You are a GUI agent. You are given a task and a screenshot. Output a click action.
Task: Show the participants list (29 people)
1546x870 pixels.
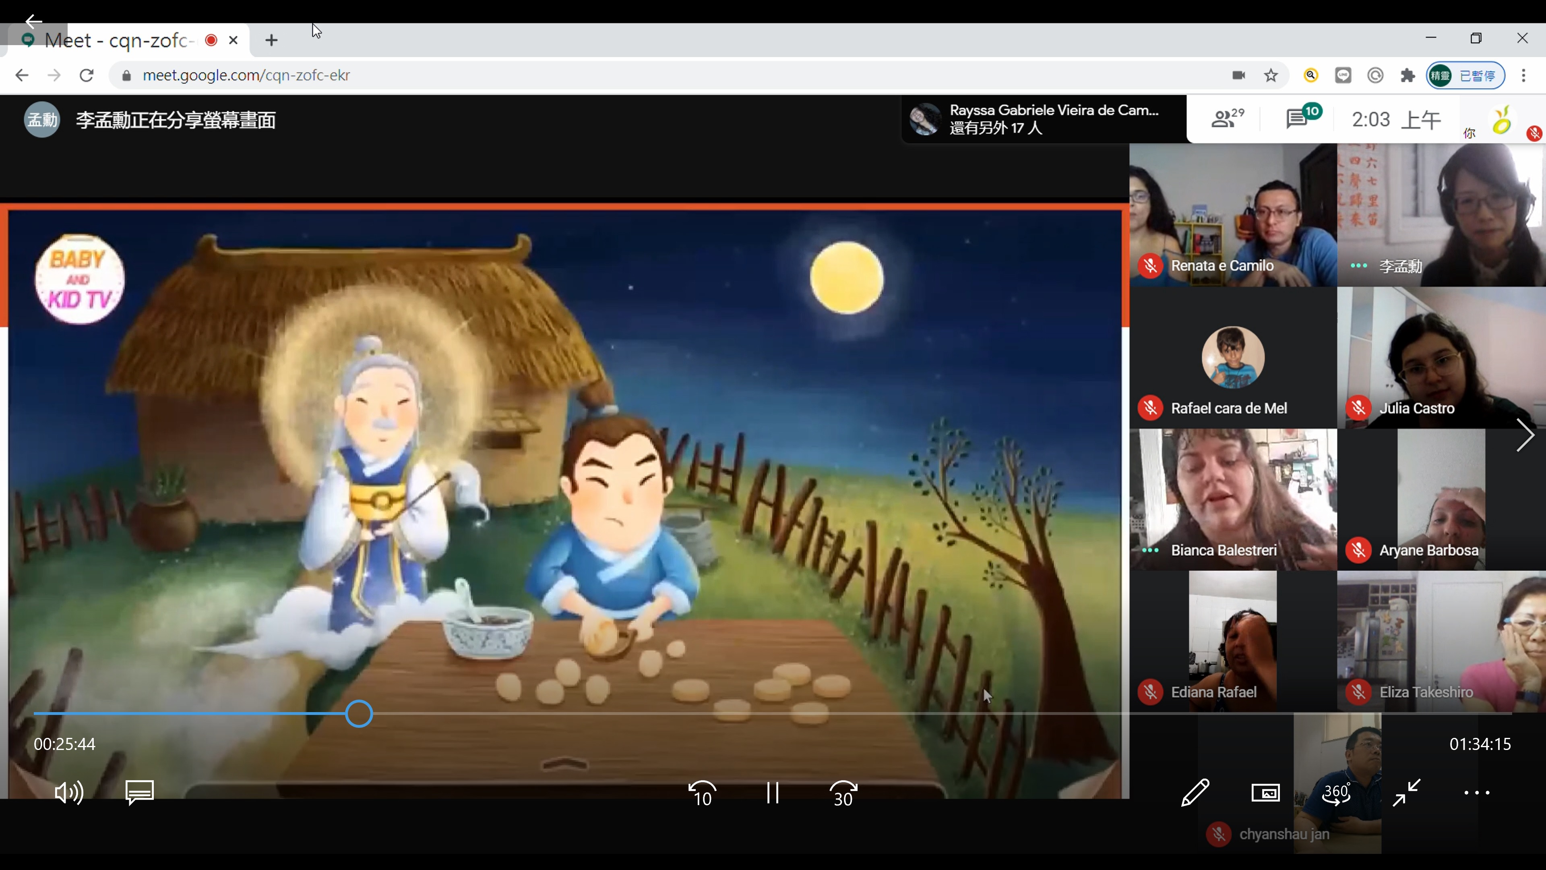1227,118
